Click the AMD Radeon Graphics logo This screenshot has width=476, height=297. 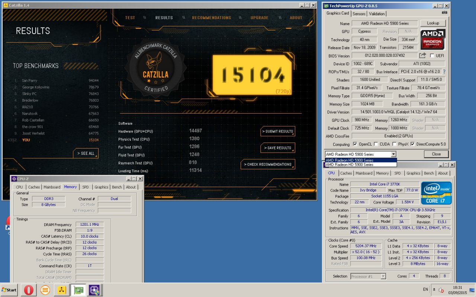click(433, 39)
